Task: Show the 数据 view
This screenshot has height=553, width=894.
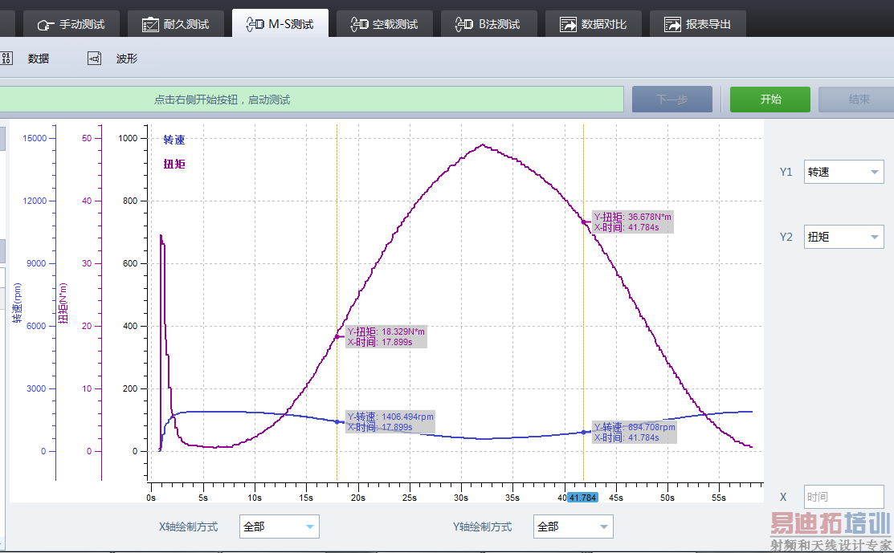Action: pos(39,59)
